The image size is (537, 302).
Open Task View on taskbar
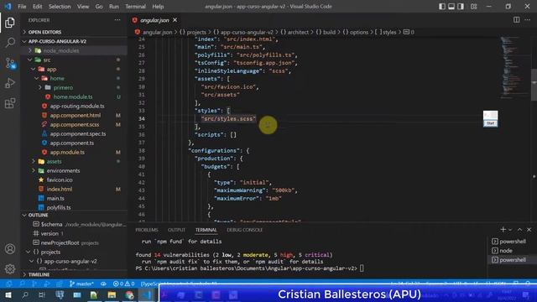click(42, 294)
